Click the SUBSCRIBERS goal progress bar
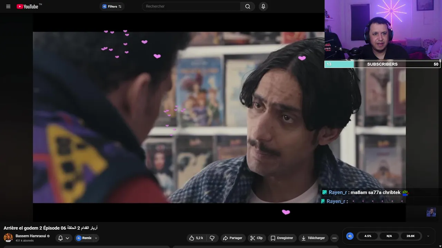 [x=382, y=64]
